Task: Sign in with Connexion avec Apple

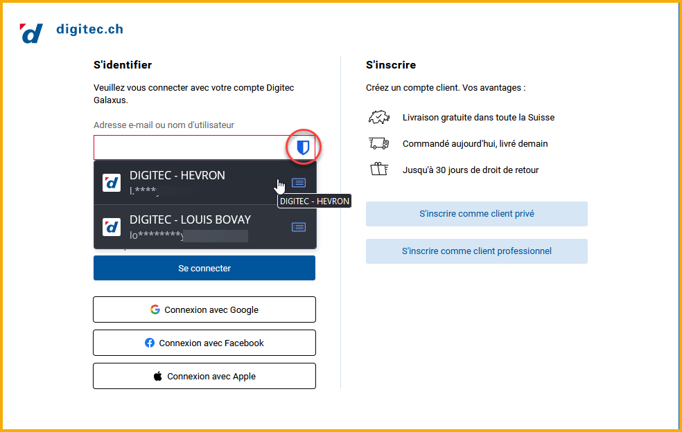Action: (204, 376)
